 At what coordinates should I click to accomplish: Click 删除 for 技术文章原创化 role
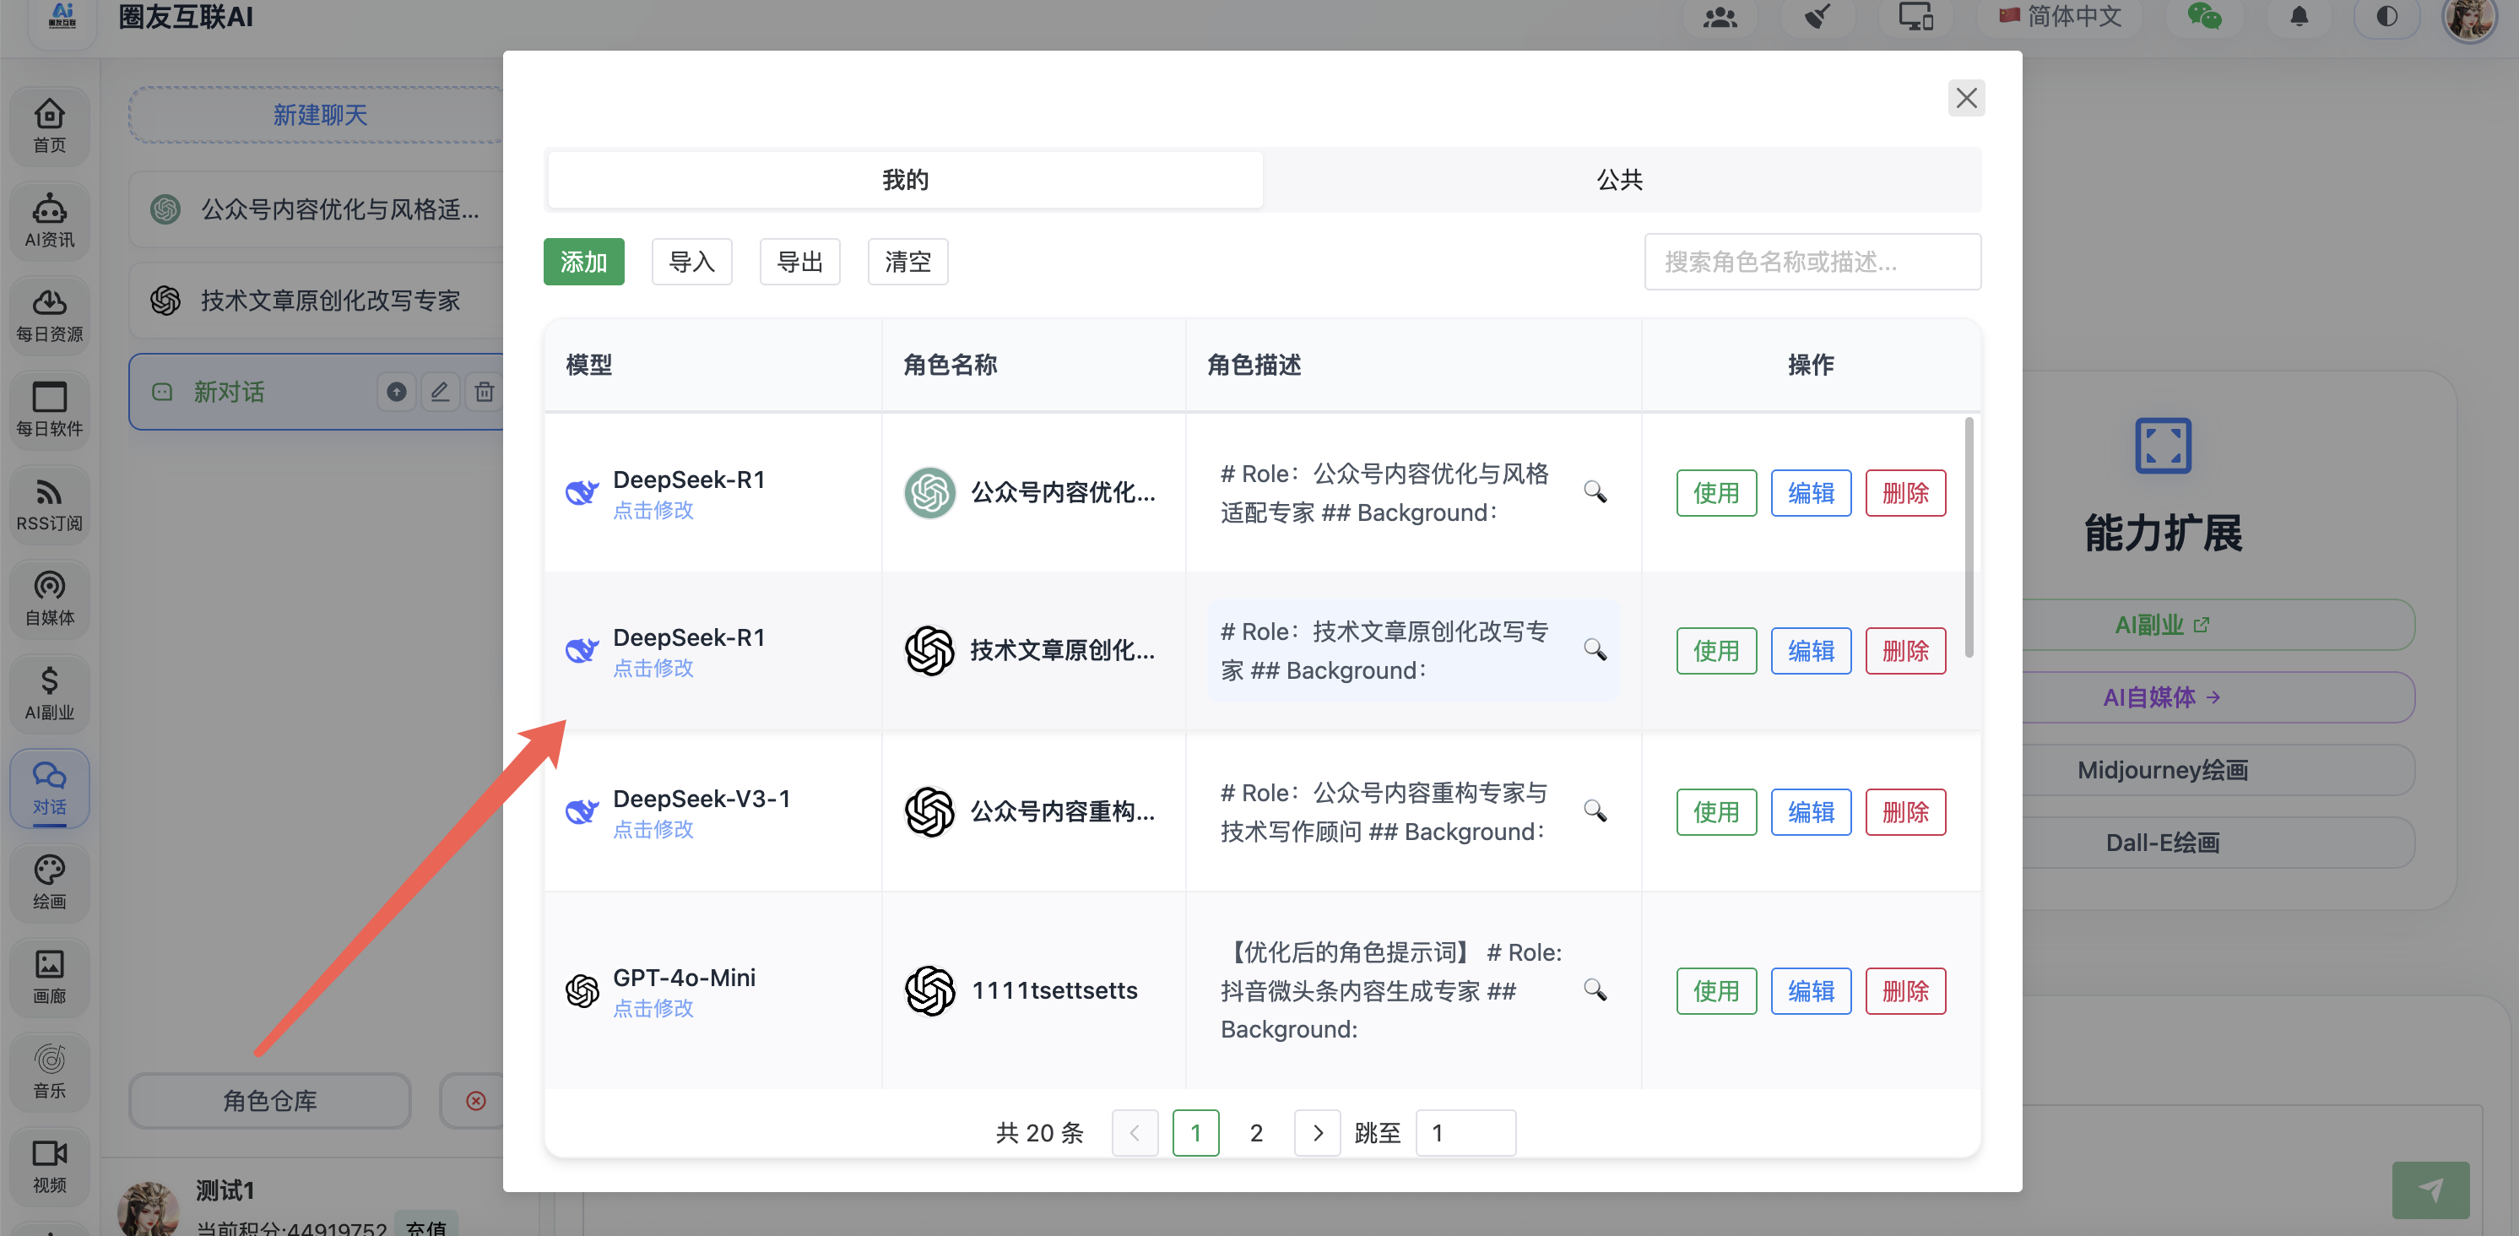click(1905, 651)
